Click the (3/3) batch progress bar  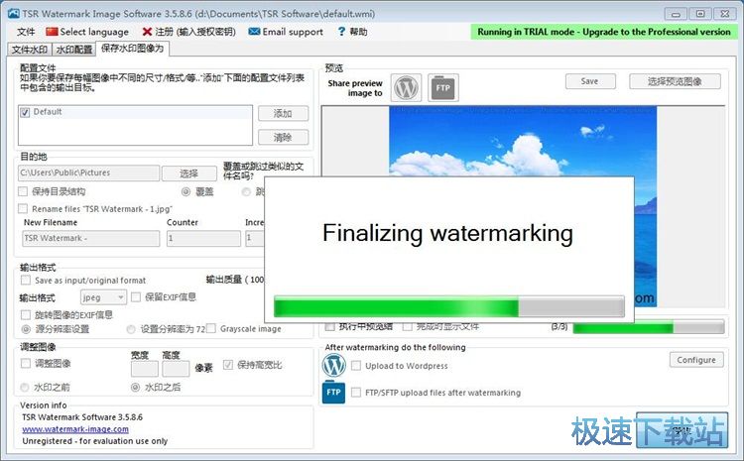648,327
